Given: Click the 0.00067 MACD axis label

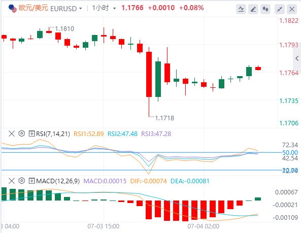Looking at the screenshot, I should (x=286, y=192).
